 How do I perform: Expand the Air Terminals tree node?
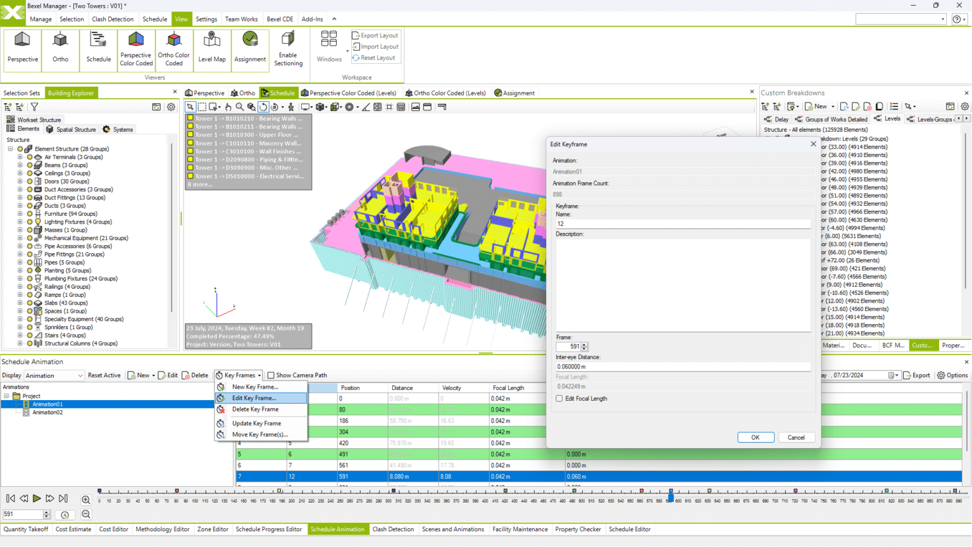[20, 157]
